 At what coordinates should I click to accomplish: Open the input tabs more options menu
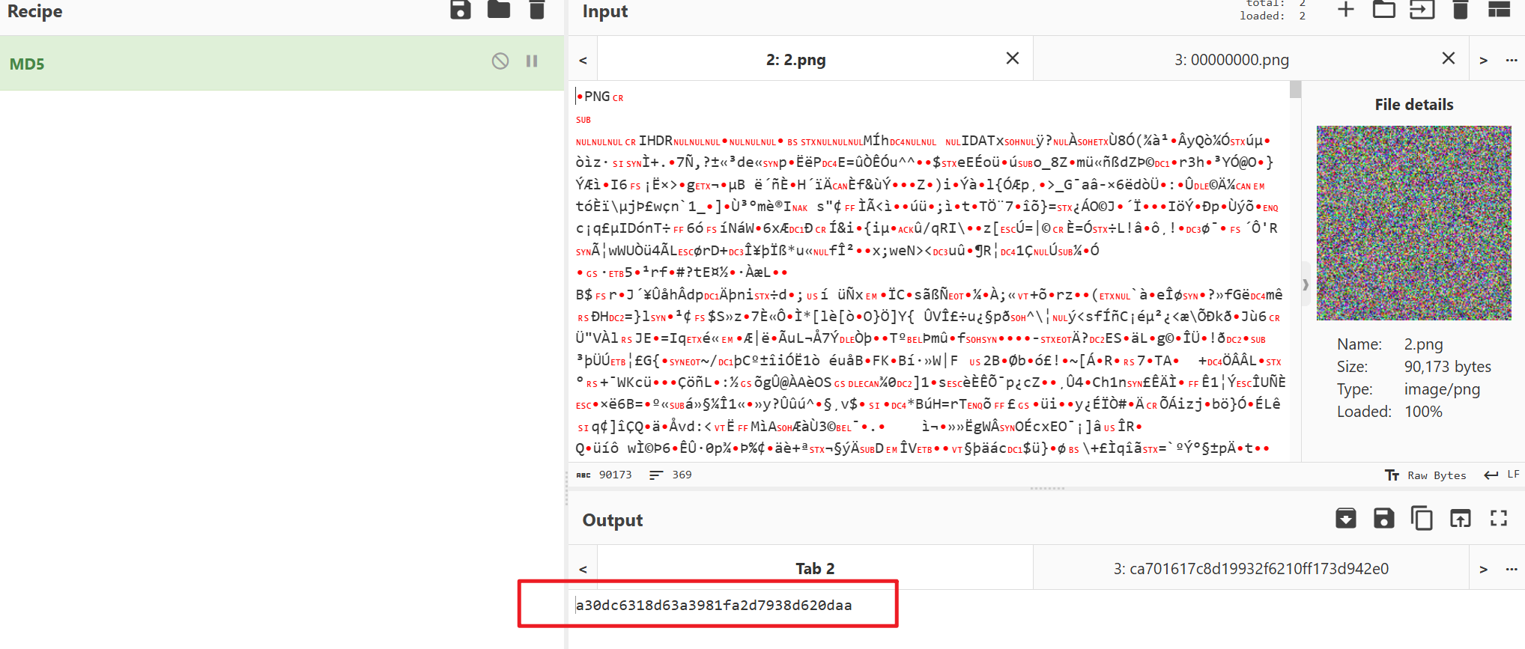[1512, 60]
